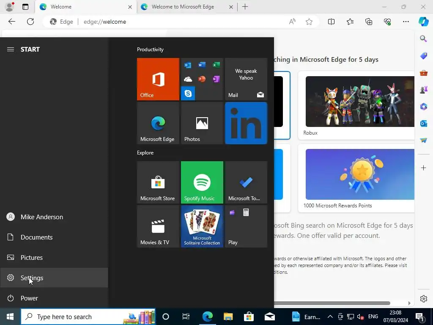
Task: Open the Mike Anderson account menu
Action: point(54,217)
